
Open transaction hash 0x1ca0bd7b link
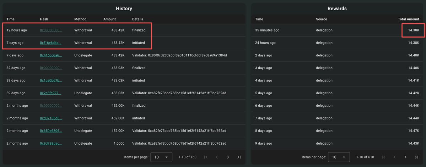coord(51,80)
